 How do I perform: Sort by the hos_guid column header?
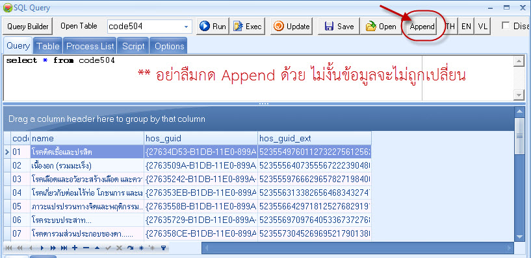click(201, 139)
